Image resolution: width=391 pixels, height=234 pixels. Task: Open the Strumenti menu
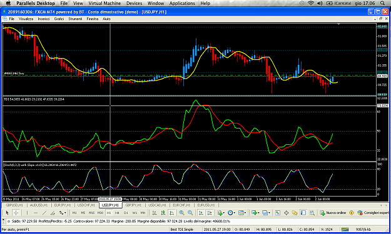pyautogui.click(x=75, y=19)
